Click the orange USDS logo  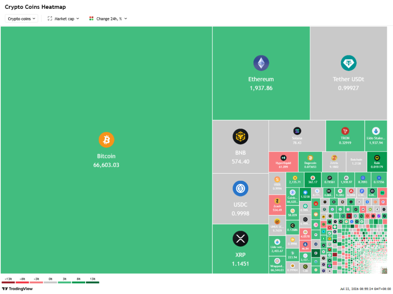point(277,179)
